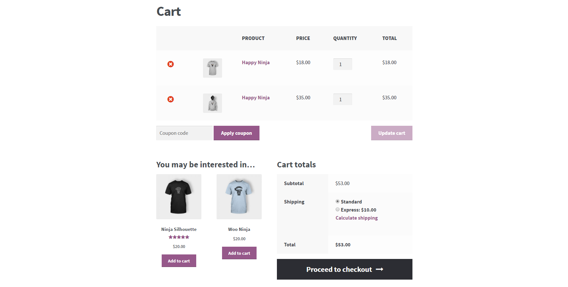The width and height of the screenshot is (568, 287).
Task: Proceed to checkout
Action: pyautogui.click(x=345, y=269)
